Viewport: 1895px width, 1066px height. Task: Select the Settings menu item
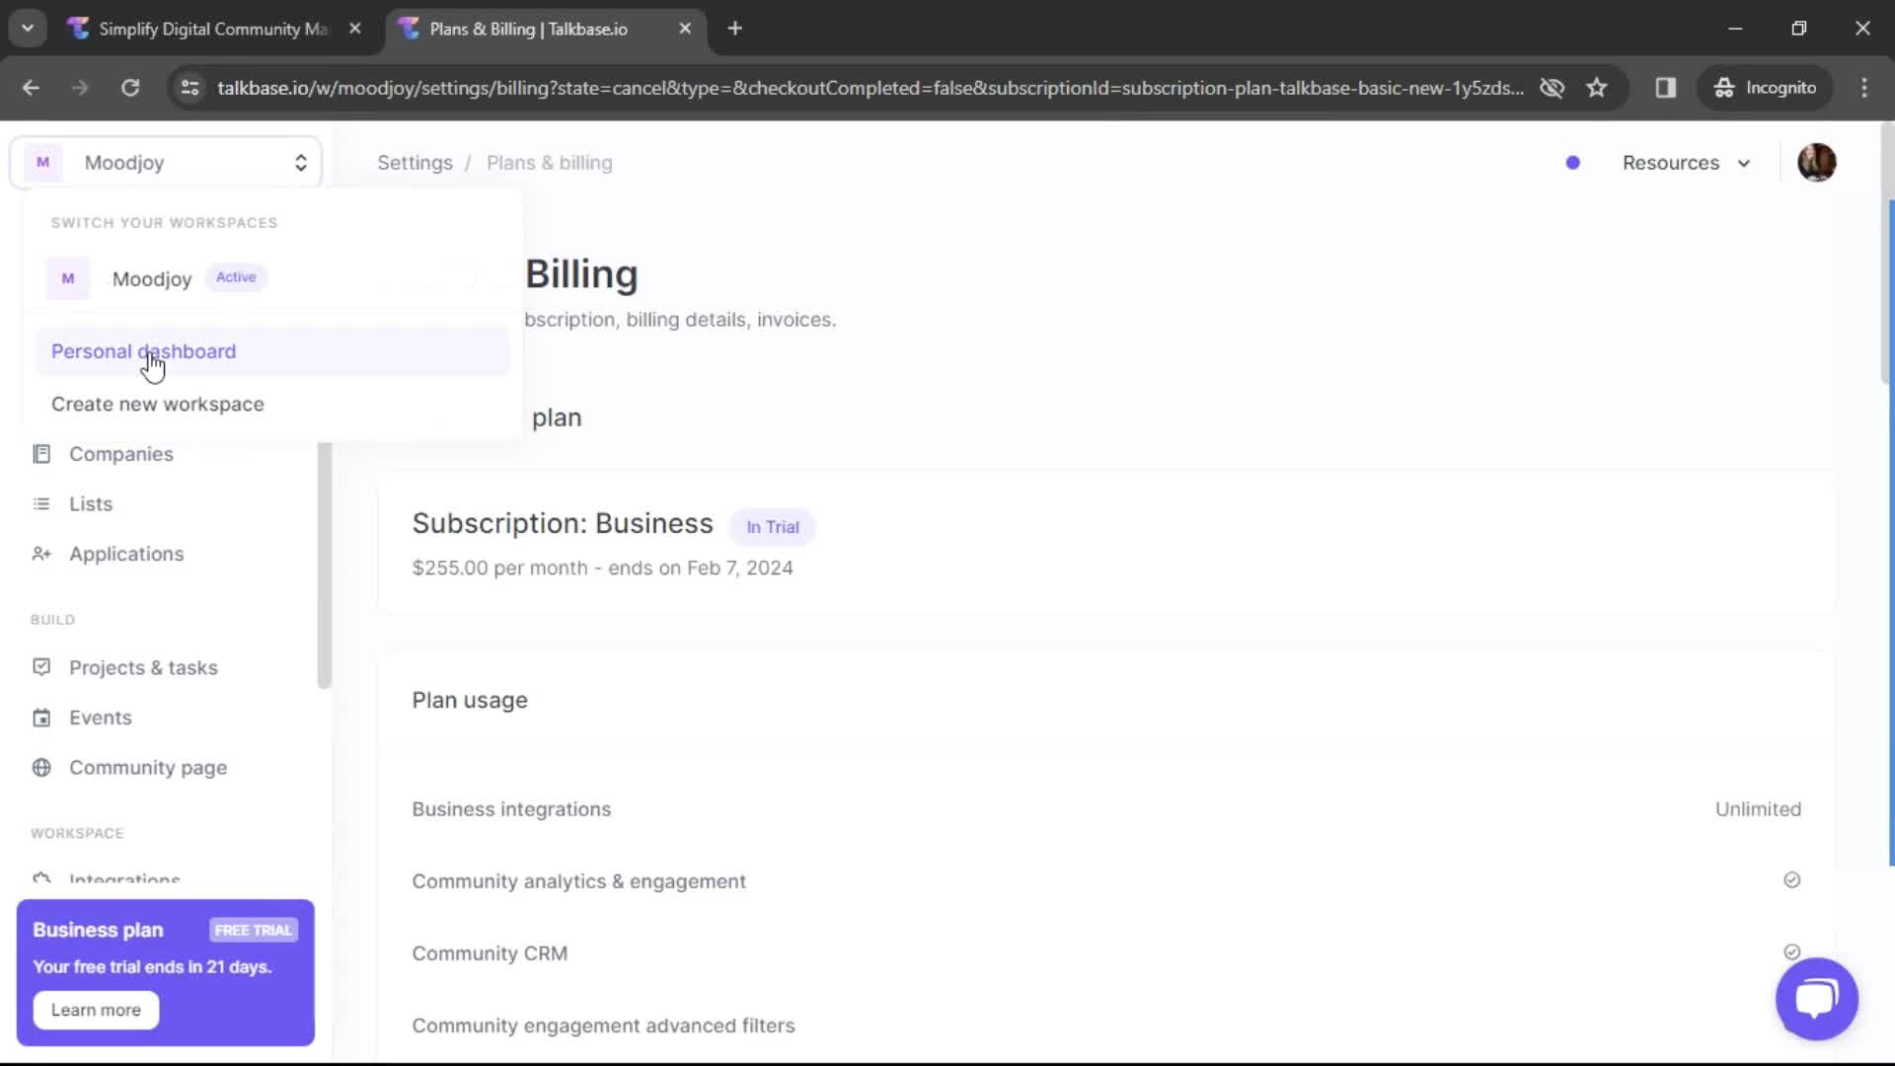point(414,163)
